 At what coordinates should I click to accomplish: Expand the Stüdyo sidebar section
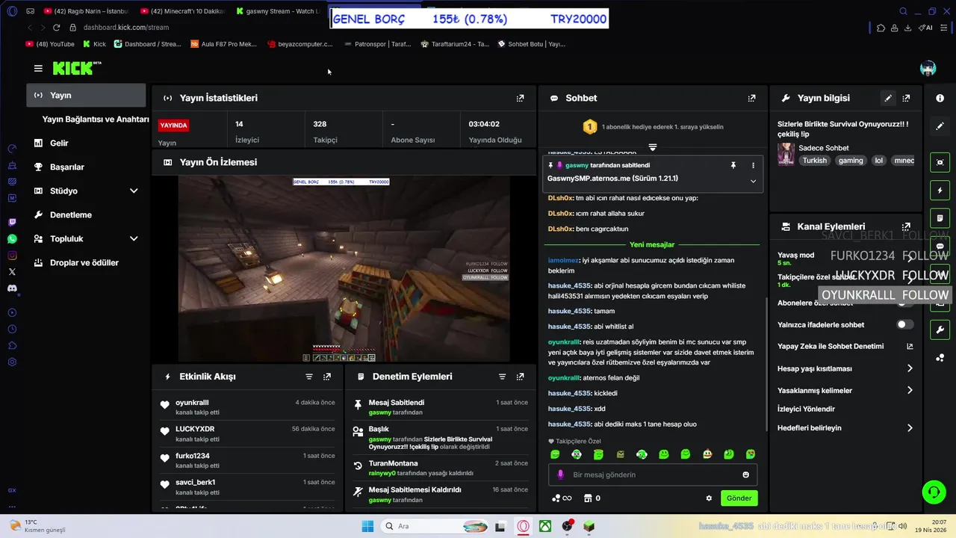pyautogui.click(x=134, y=191)
